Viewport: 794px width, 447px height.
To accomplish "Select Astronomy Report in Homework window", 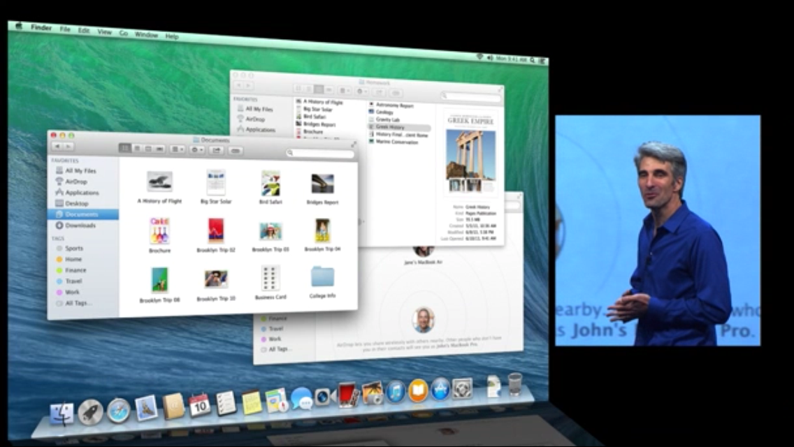I will (x=394, y=105).
